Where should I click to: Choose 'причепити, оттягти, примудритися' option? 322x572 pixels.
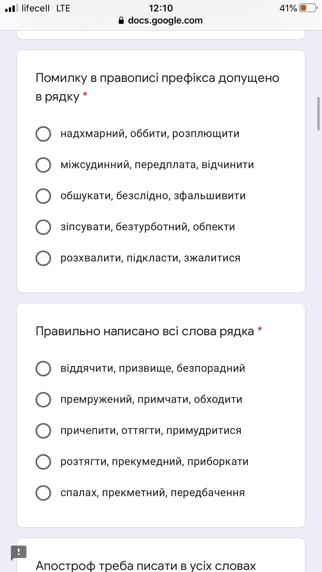coord(43,431)
